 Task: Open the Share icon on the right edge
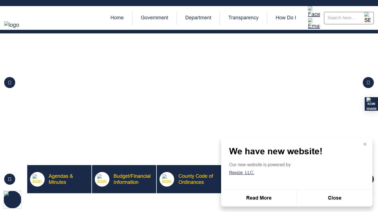[371, 104]
